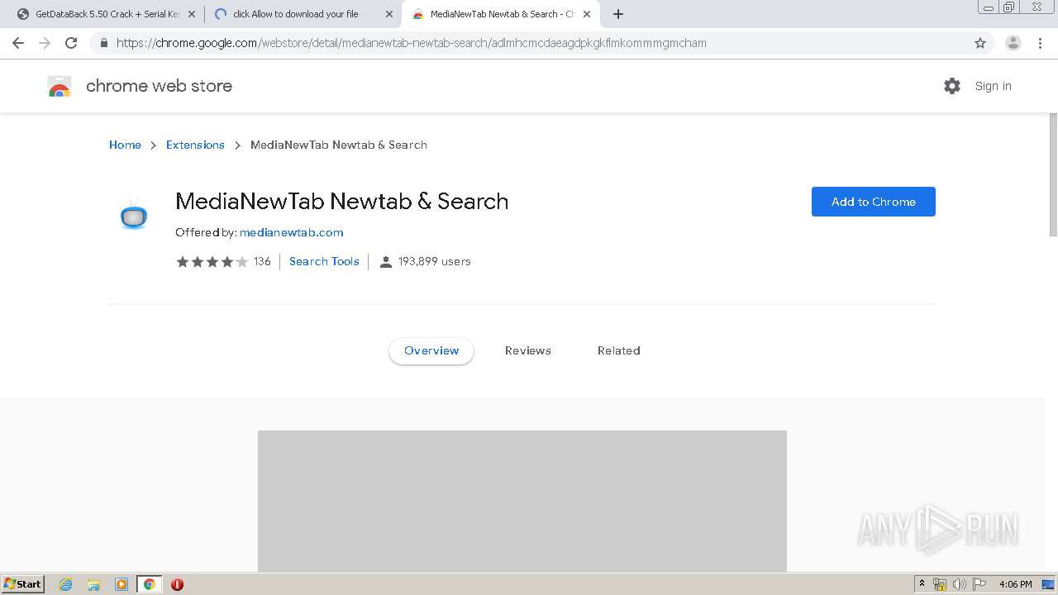Click the Add to Chrome button

click(x=873, y=202)
